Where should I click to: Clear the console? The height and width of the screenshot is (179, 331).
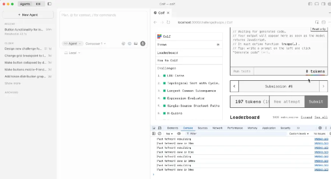point(160,133)
